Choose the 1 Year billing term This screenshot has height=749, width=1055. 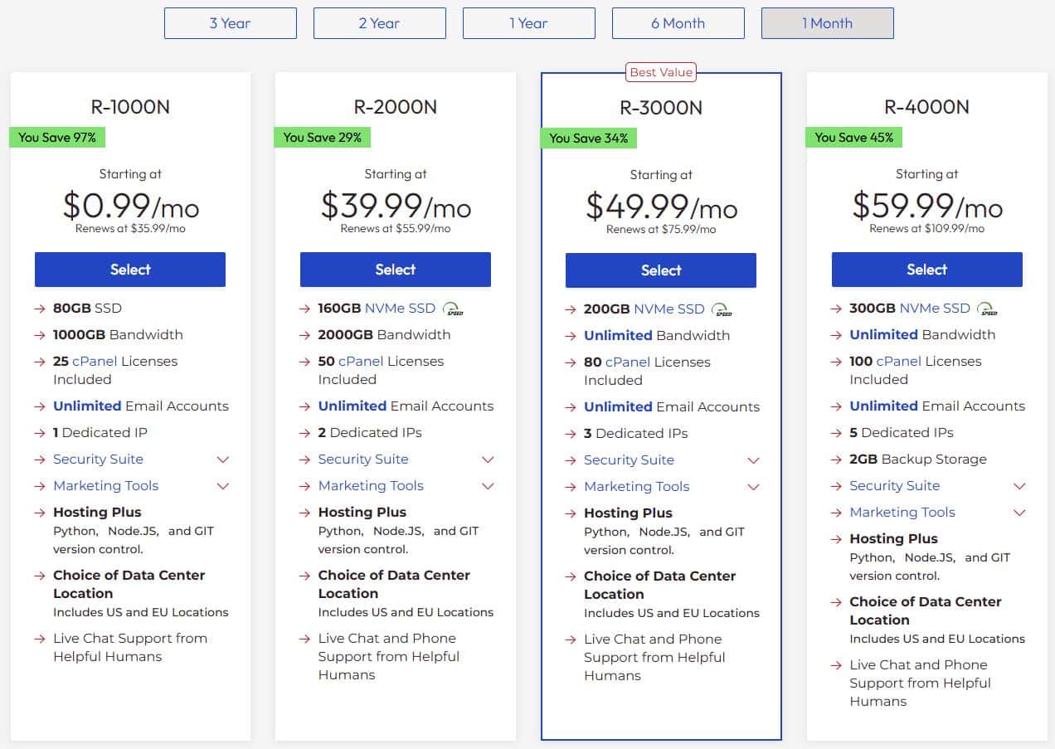528,23
